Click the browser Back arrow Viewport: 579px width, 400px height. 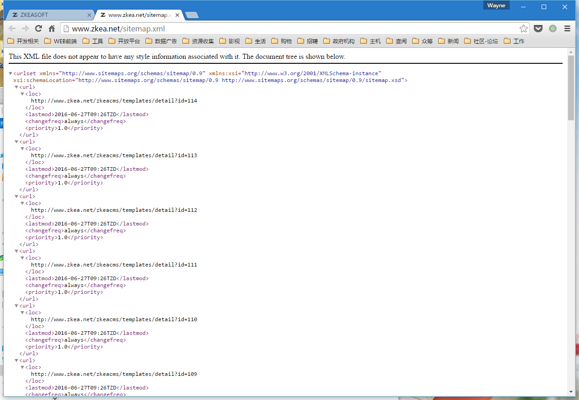(x=12, y=28)
